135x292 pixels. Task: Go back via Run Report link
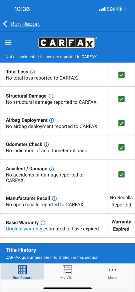pos(25,24)
